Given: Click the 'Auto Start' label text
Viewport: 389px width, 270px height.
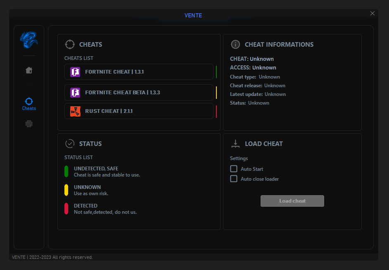Looking at the screenshot, I should (x=252, y=169).
